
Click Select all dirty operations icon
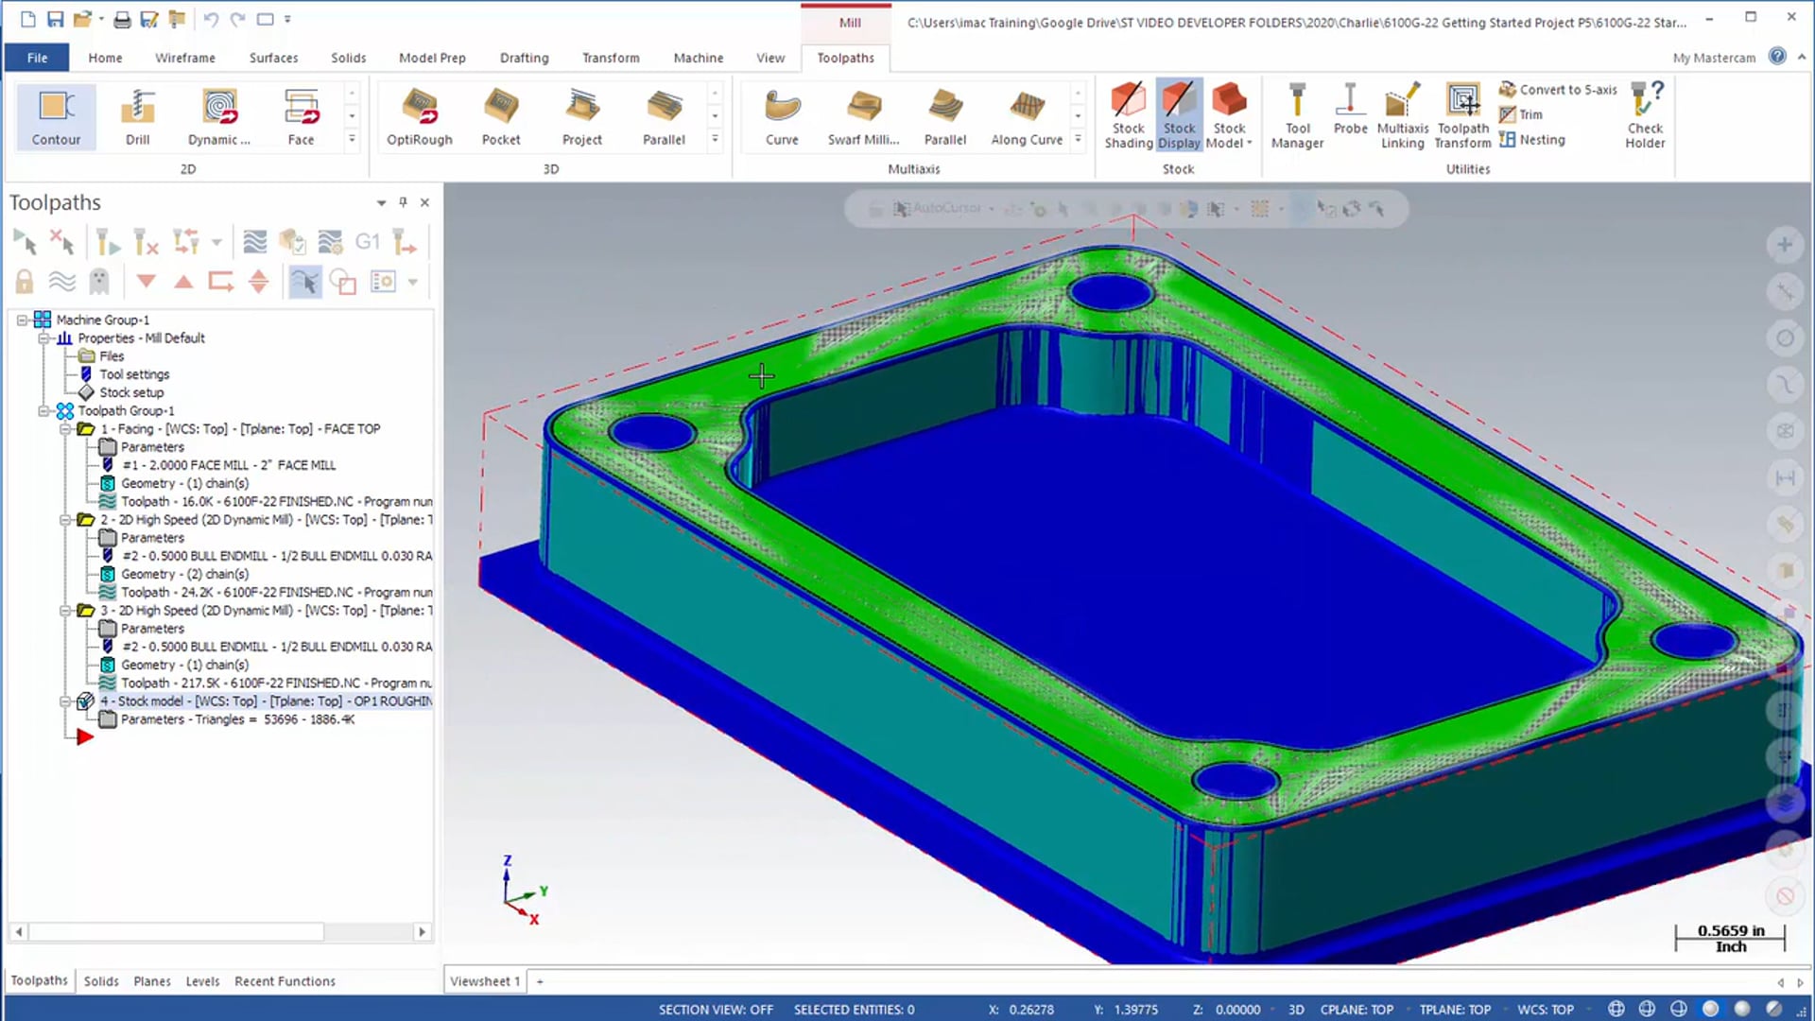point(62,243)
